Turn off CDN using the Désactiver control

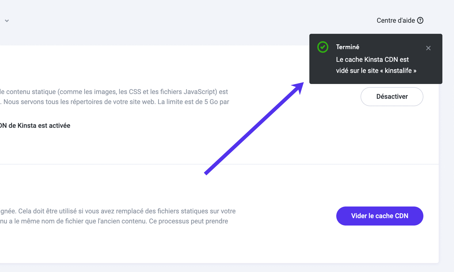(x=392, y=97)
